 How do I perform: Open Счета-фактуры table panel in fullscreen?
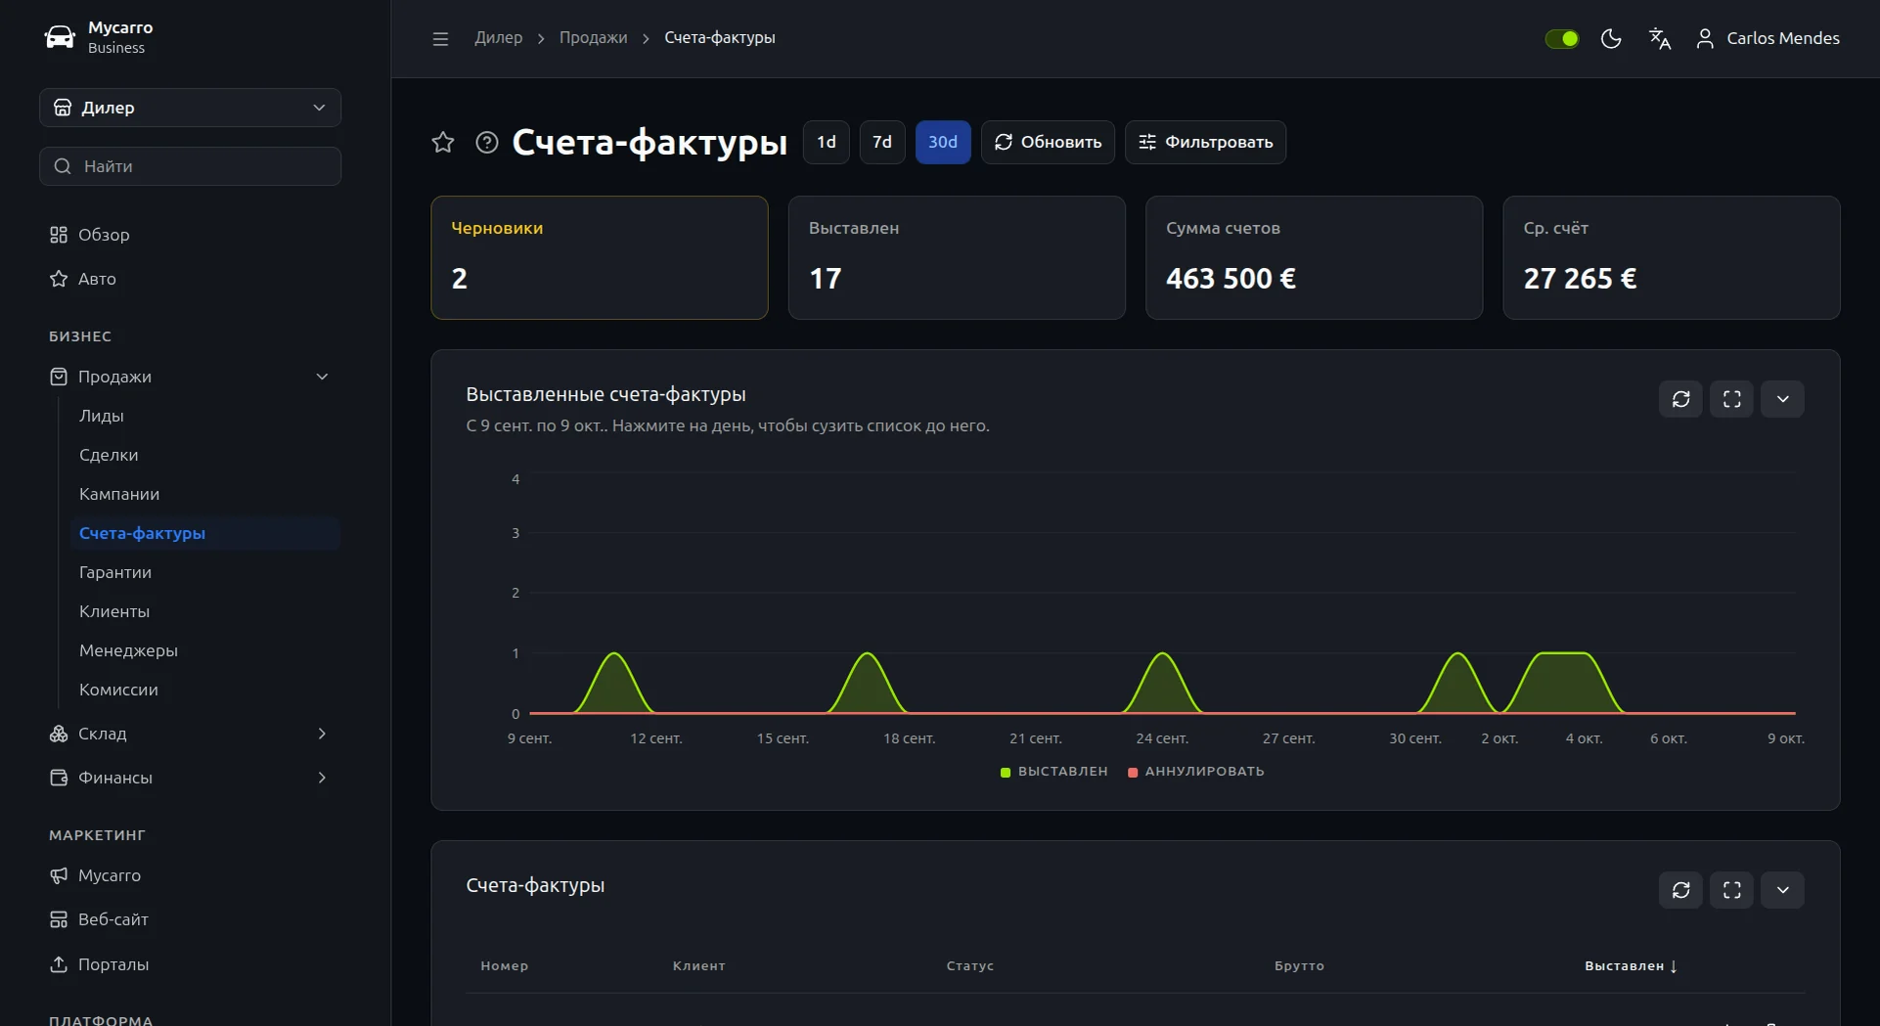point(1731,890)
